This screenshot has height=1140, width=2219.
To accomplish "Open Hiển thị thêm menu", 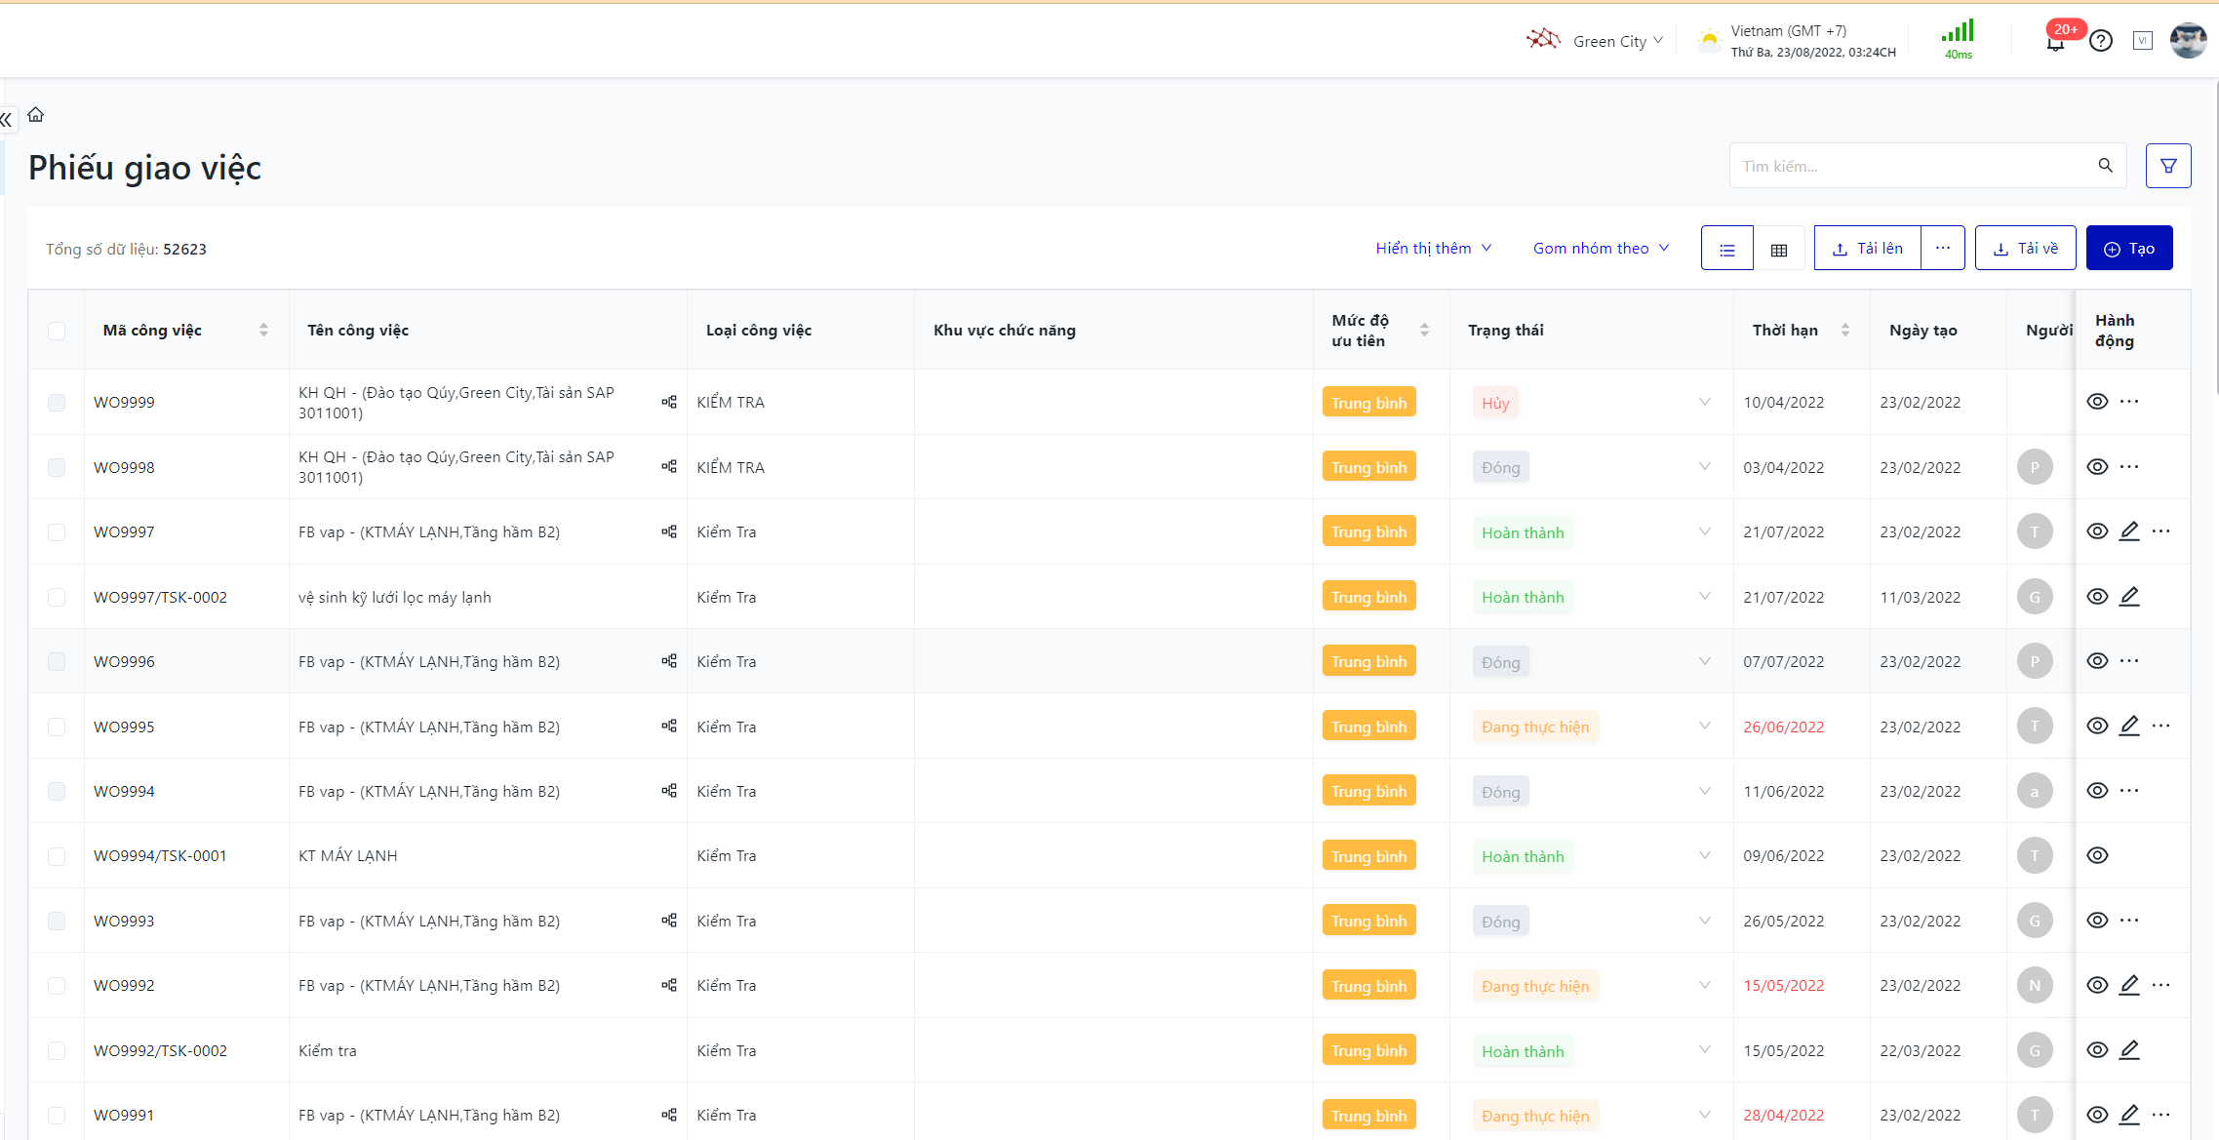I will (x=1433, y=249).
